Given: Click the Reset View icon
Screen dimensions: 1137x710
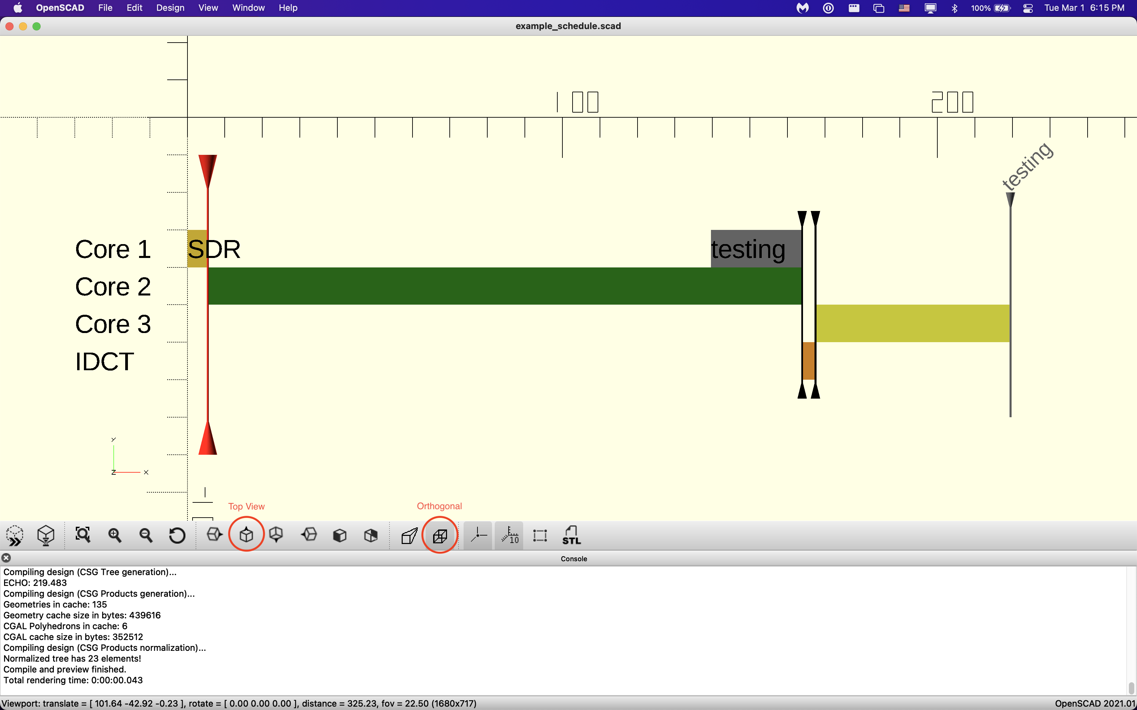Looking at the screenshot, I should click(177, 535).
